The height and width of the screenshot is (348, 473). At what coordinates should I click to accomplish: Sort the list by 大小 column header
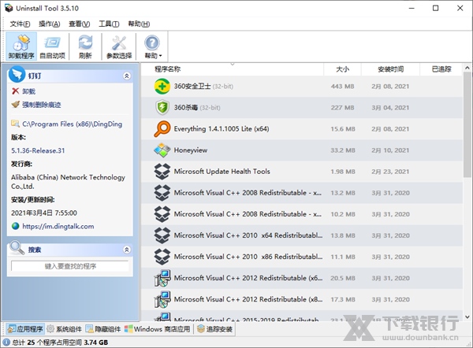tap(342, 69)
